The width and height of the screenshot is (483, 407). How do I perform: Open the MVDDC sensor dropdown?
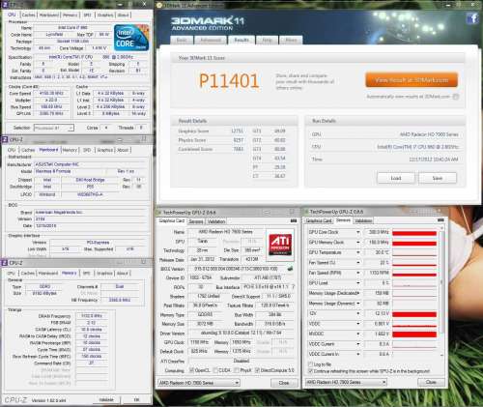[357, 334]
